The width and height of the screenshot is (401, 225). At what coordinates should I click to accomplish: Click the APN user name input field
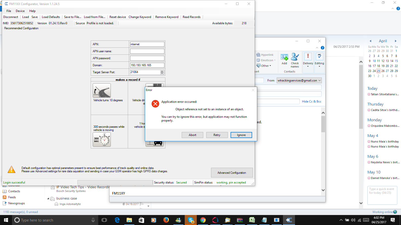point(147,51)
